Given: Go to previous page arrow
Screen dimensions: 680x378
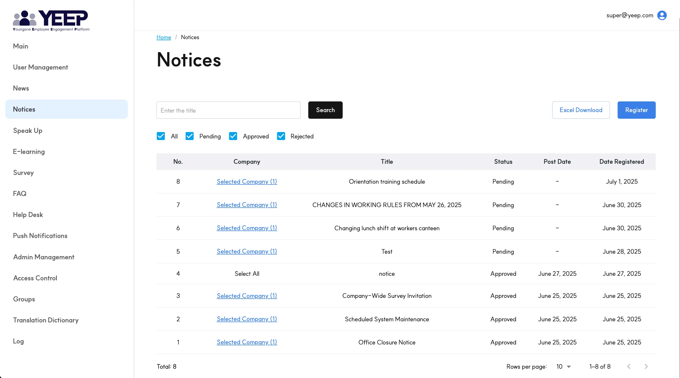Looking at the screenshot, I should [x=629, y=367].
